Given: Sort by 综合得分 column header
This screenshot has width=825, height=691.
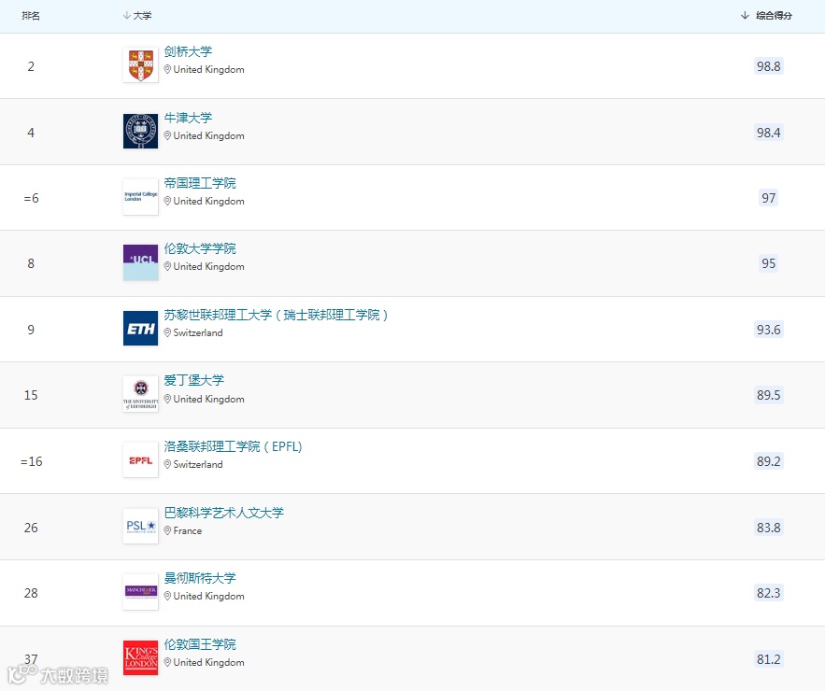Looking at the screenshot, I should (766, 16).
